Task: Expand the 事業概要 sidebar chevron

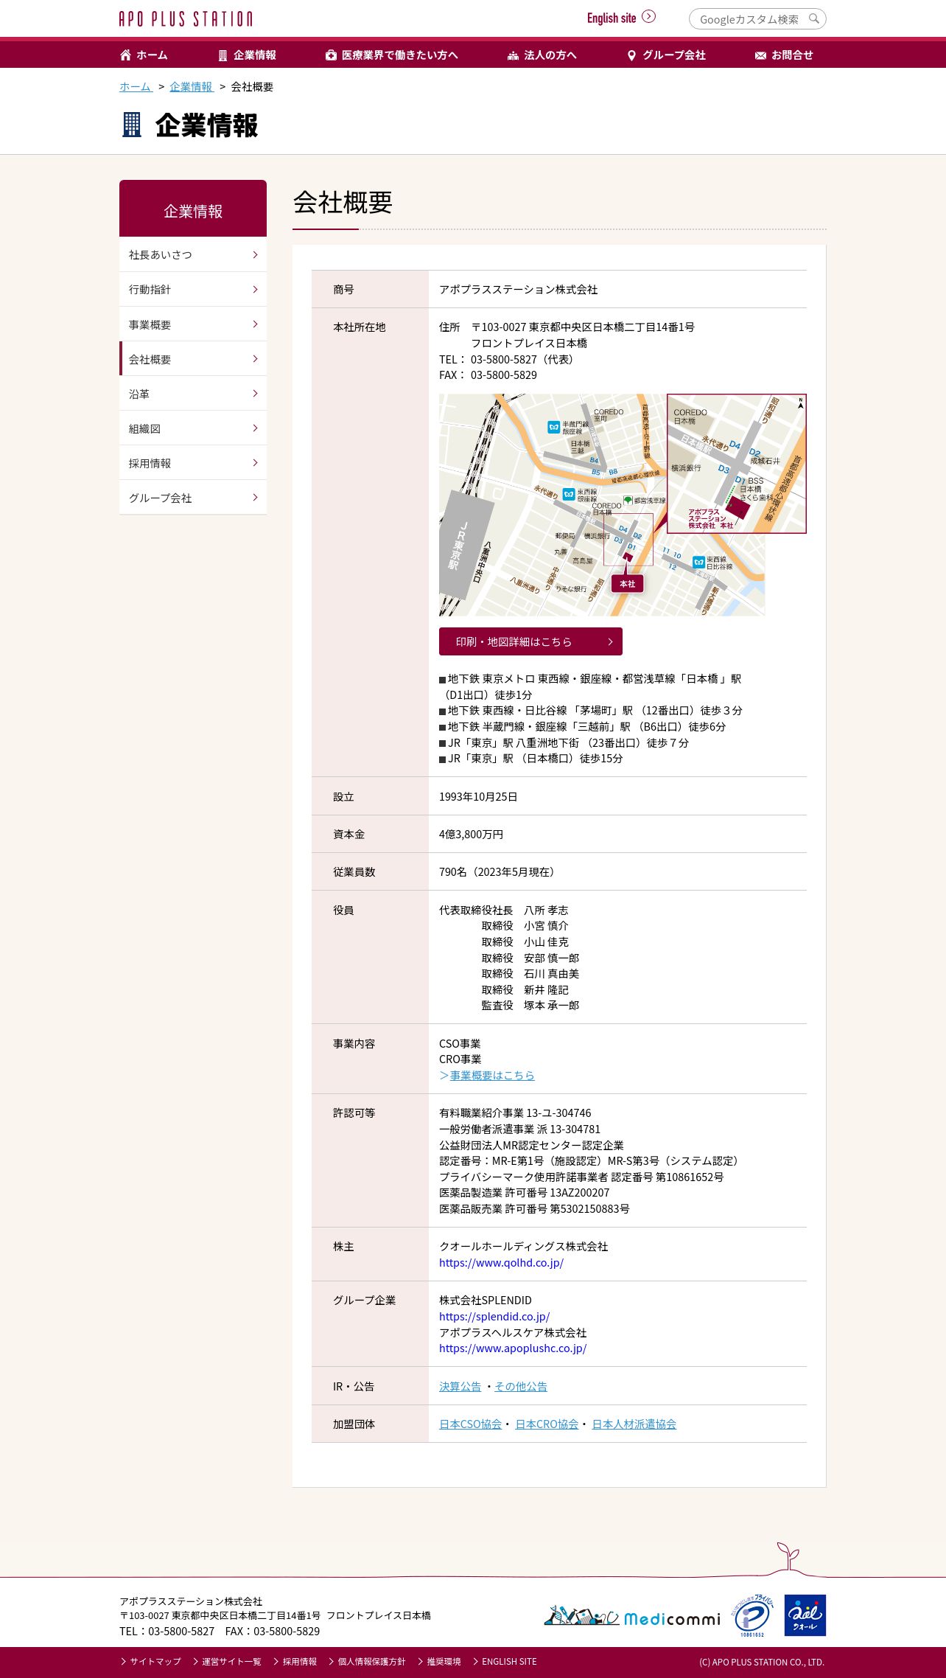Action: pos(255,324)
